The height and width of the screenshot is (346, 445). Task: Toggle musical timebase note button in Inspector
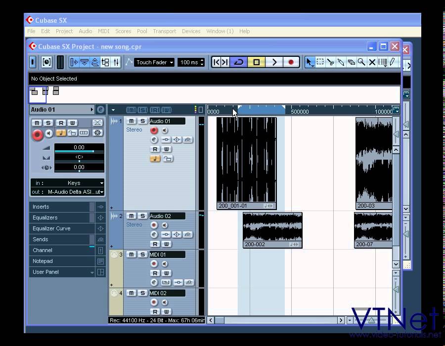(x=61, y=133)
